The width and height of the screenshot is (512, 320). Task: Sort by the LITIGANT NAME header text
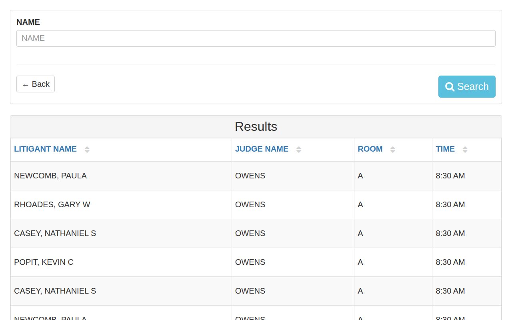[x=45, y=149]
